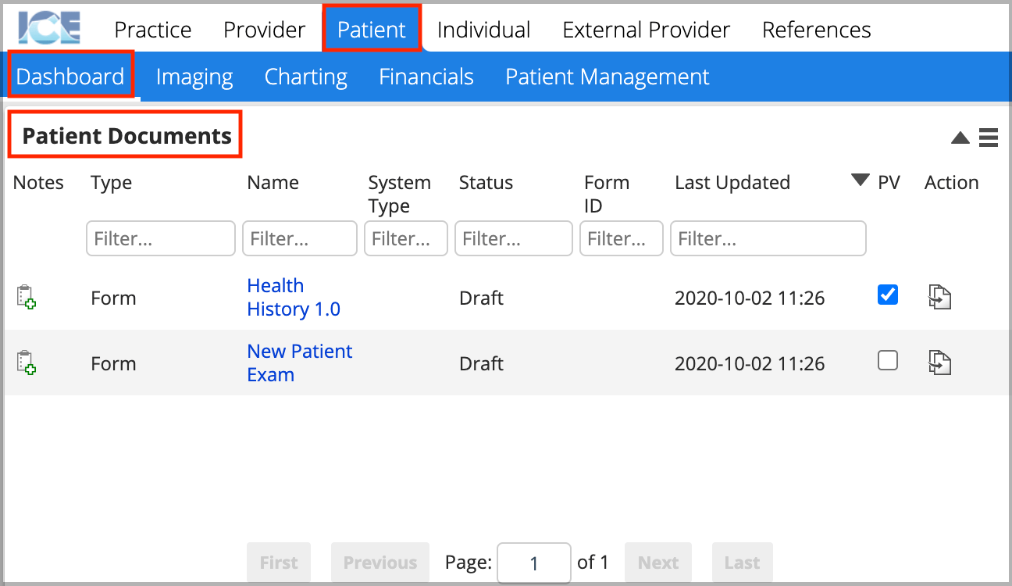1012x586 pixels.
Task: Focus the Status filter field
Action: pyautogui.click(x=514, y=238)
